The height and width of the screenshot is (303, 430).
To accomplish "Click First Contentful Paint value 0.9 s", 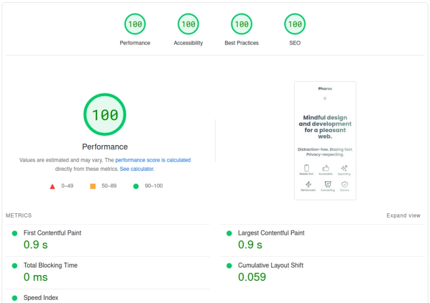I will 35,244.
